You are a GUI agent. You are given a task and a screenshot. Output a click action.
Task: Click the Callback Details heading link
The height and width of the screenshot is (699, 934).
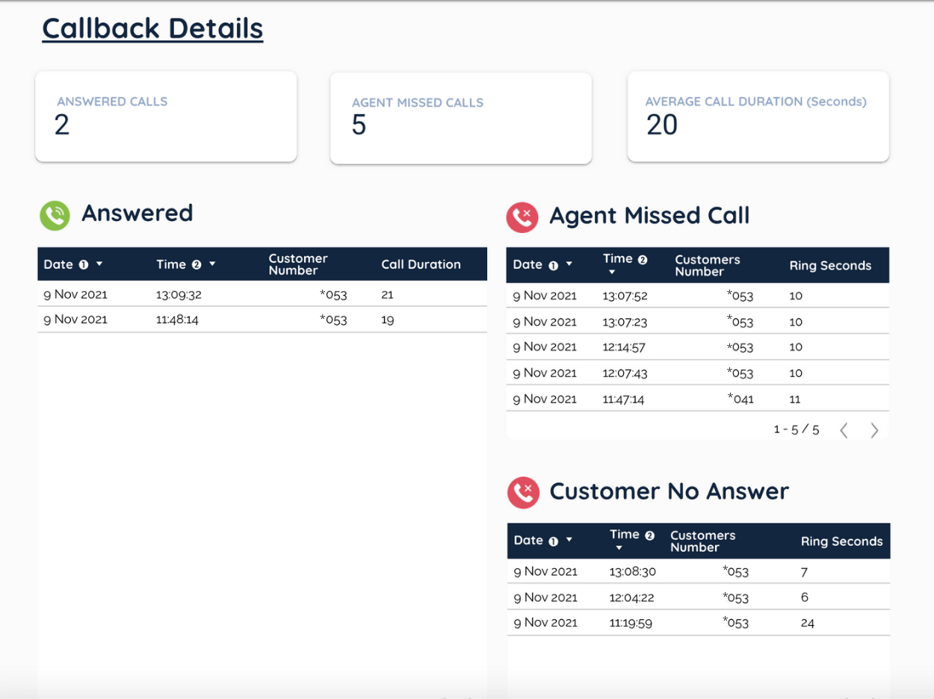(x=152, y=28)
